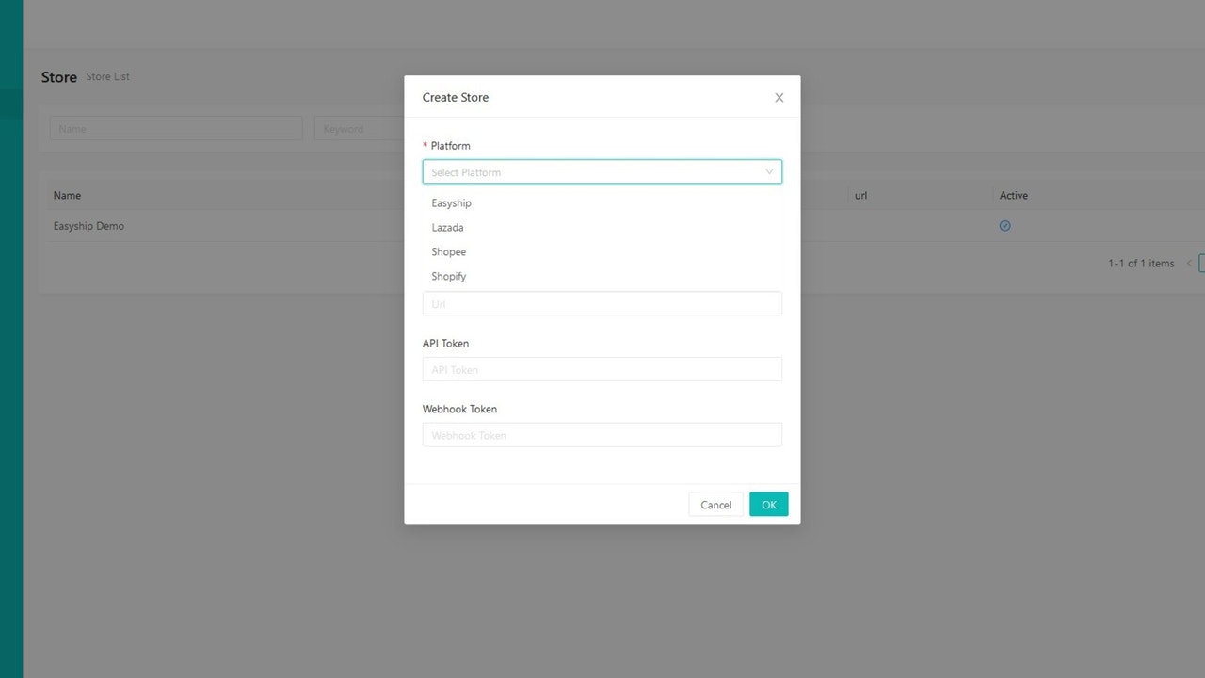Focus the API Token input field
Viewport: 1205px width, 678px height.
(x=602, y=369)
